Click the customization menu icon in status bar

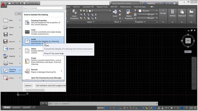point(195,108)
